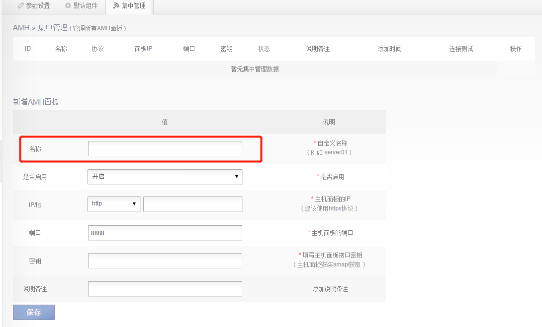
Task: Click the 名称 text input field
Action: click(165, 149)
